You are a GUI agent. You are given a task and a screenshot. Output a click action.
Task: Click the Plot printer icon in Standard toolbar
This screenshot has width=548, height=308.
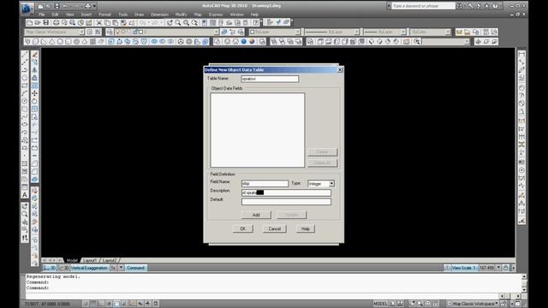(56, 23)
